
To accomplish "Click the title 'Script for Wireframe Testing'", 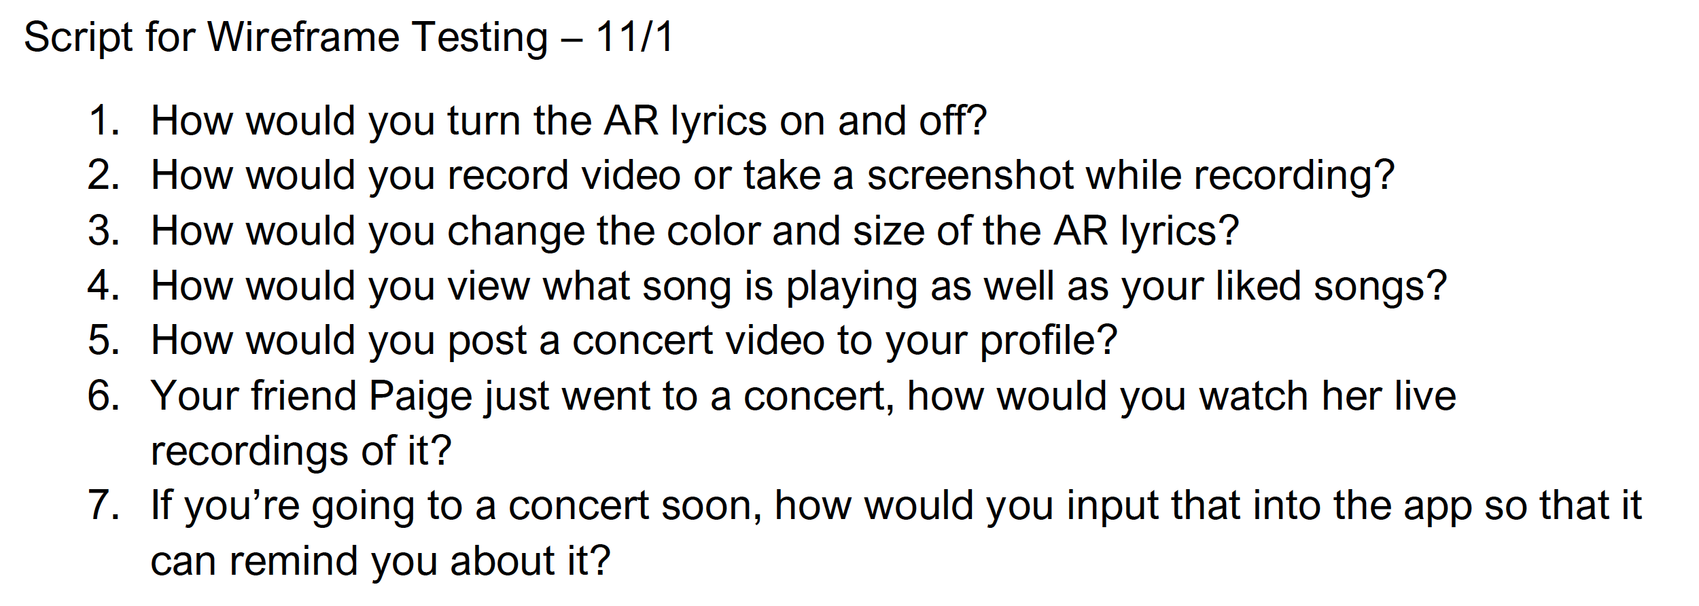I will click(x=285, y=38).
